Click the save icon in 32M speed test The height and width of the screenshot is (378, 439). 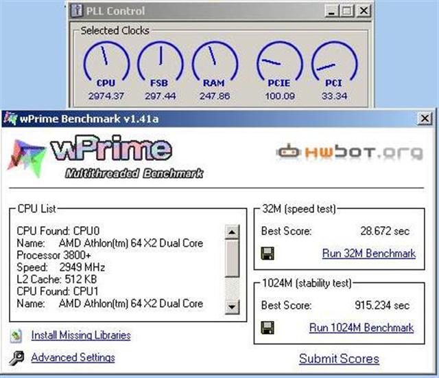[x=268, y=253]
